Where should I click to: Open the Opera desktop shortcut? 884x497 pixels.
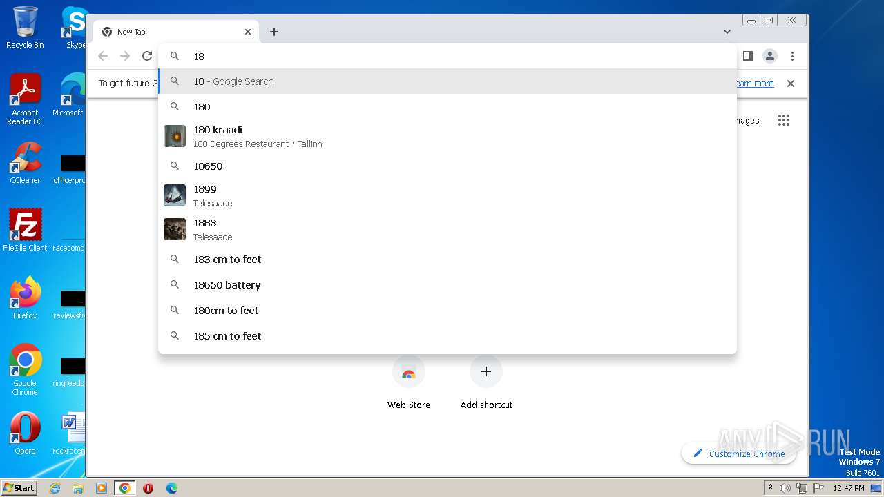(25, 433)
